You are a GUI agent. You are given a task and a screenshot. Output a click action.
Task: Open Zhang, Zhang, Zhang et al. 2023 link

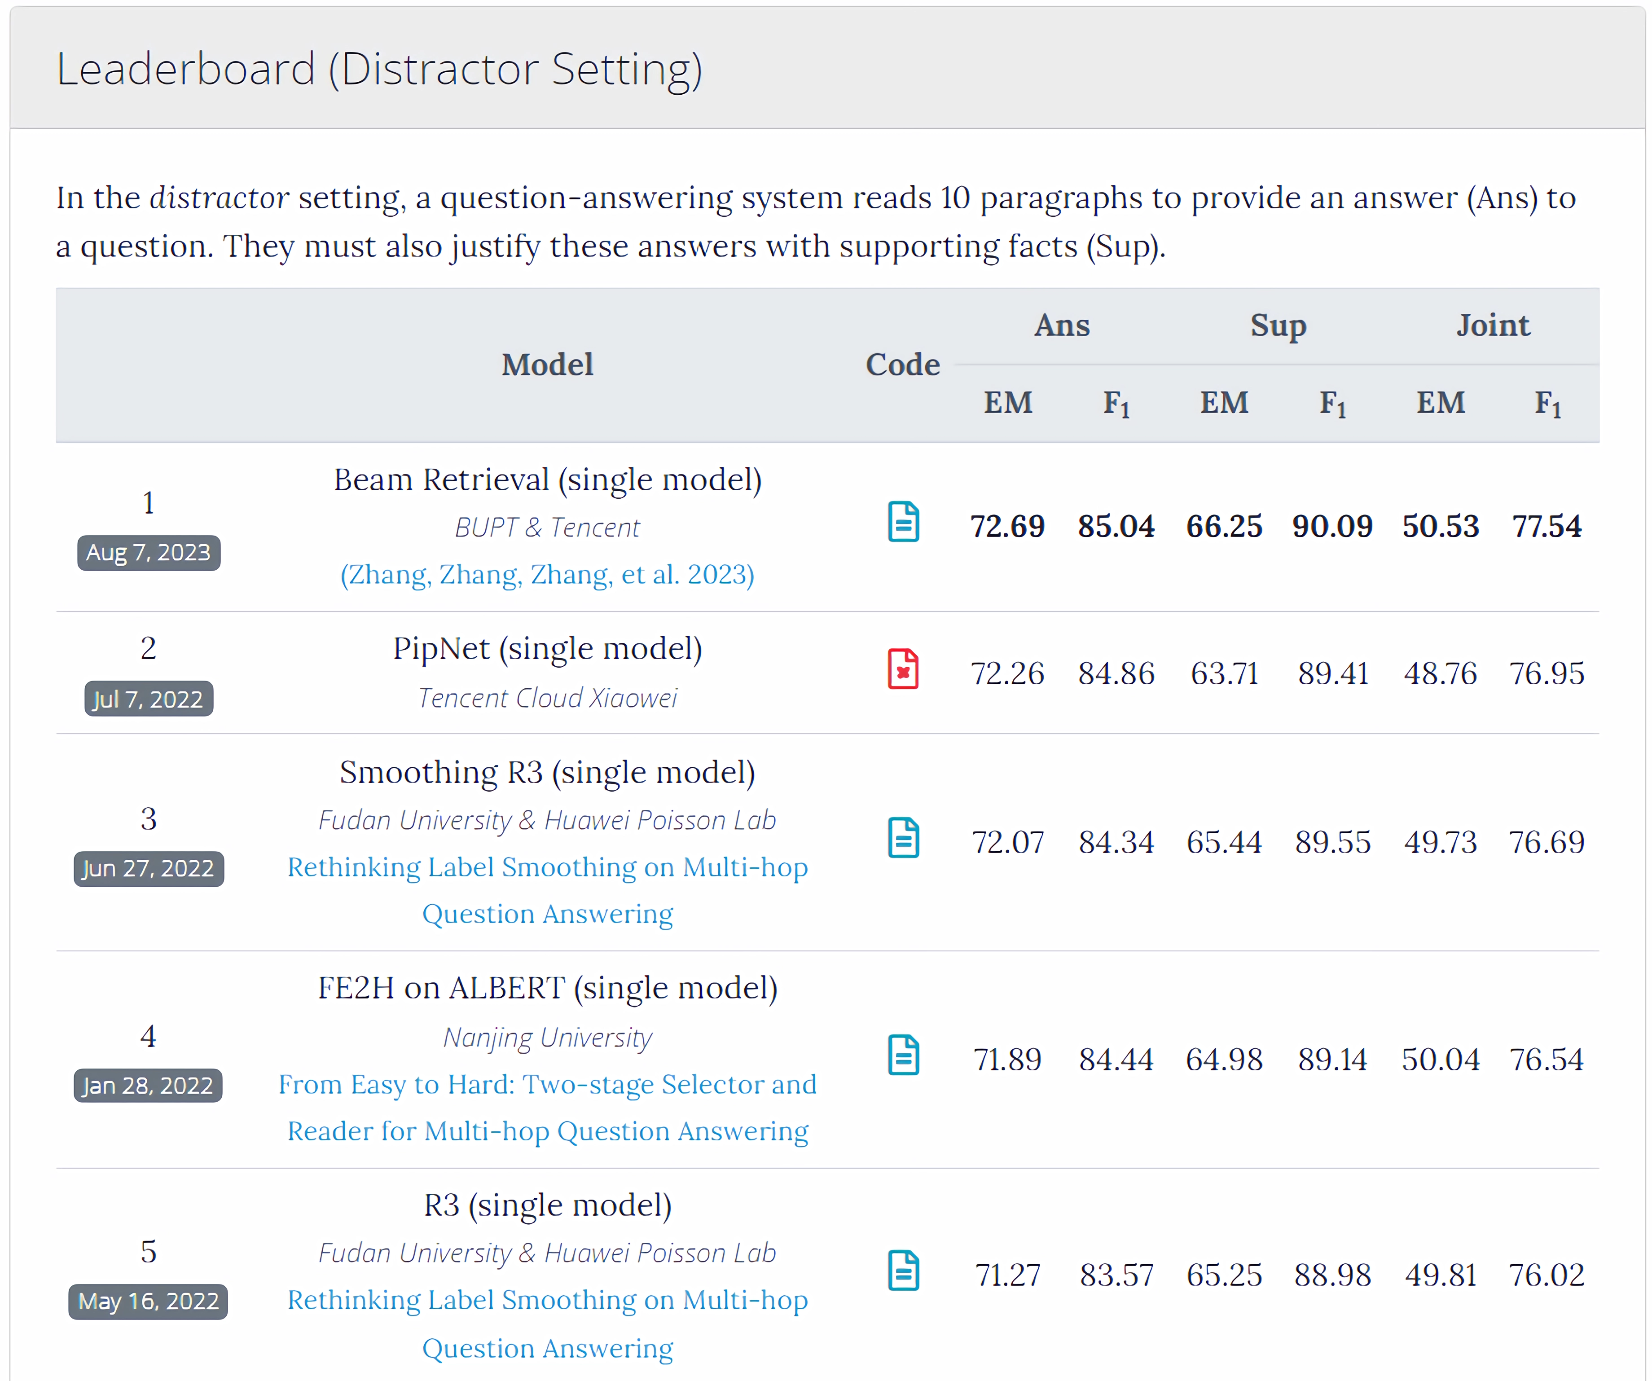[547, 574]
